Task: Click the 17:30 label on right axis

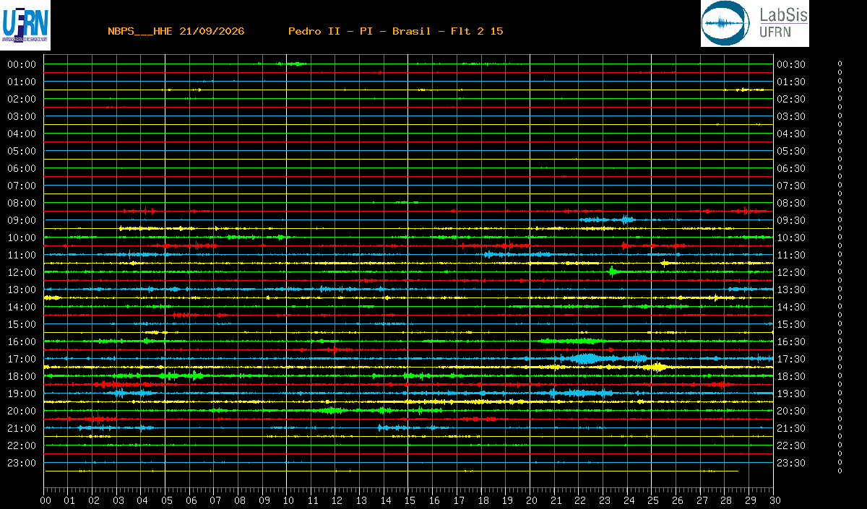Action: 791,359
